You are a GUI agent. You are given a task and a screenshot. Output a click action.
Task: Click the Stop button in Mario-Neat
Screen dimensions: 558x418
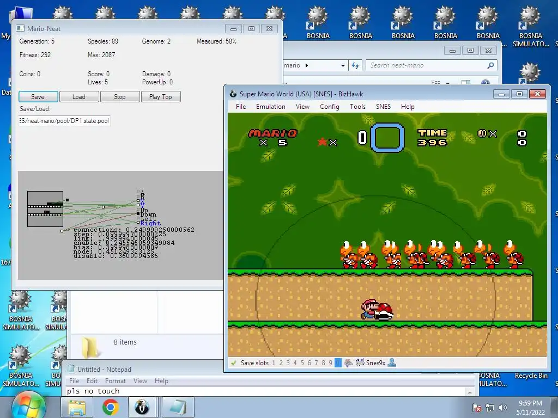click(120, 97)
